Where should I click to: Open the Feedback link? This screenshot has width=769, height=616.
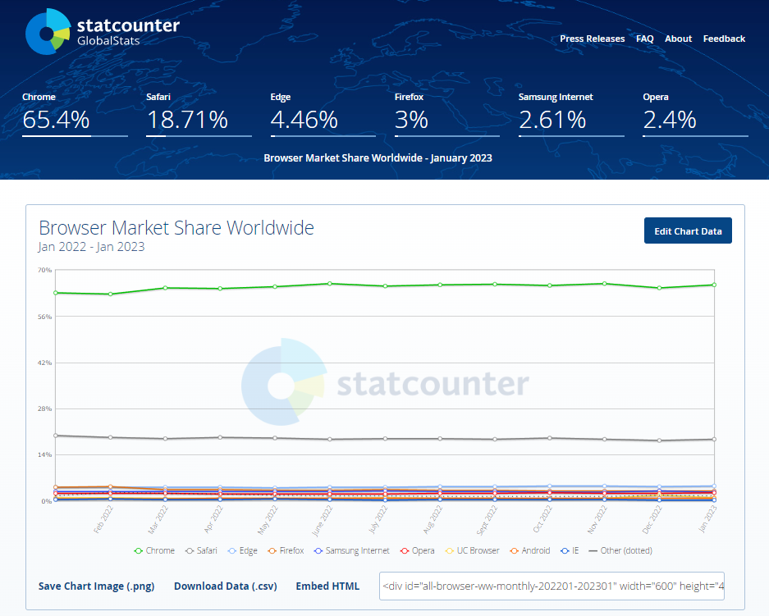tap(724, 39)
